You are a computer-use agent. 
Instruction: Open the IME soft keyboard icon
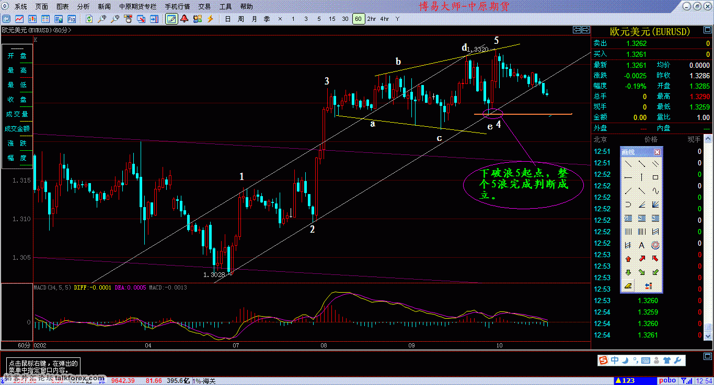[x=646, y=360]
